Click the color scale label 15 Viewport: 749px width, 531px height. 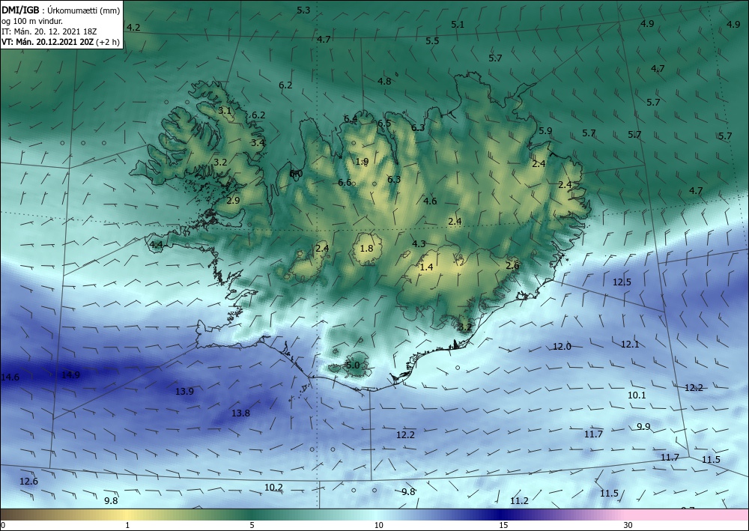click(503, 526)
